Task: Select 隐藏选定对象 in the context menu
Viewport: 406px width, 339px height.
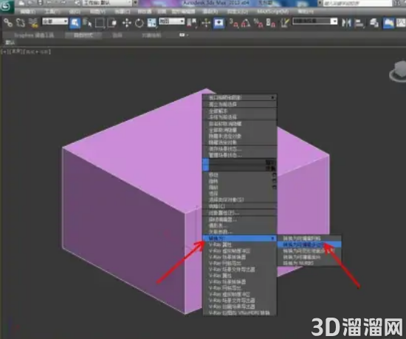Action: (x=239, y=142)
